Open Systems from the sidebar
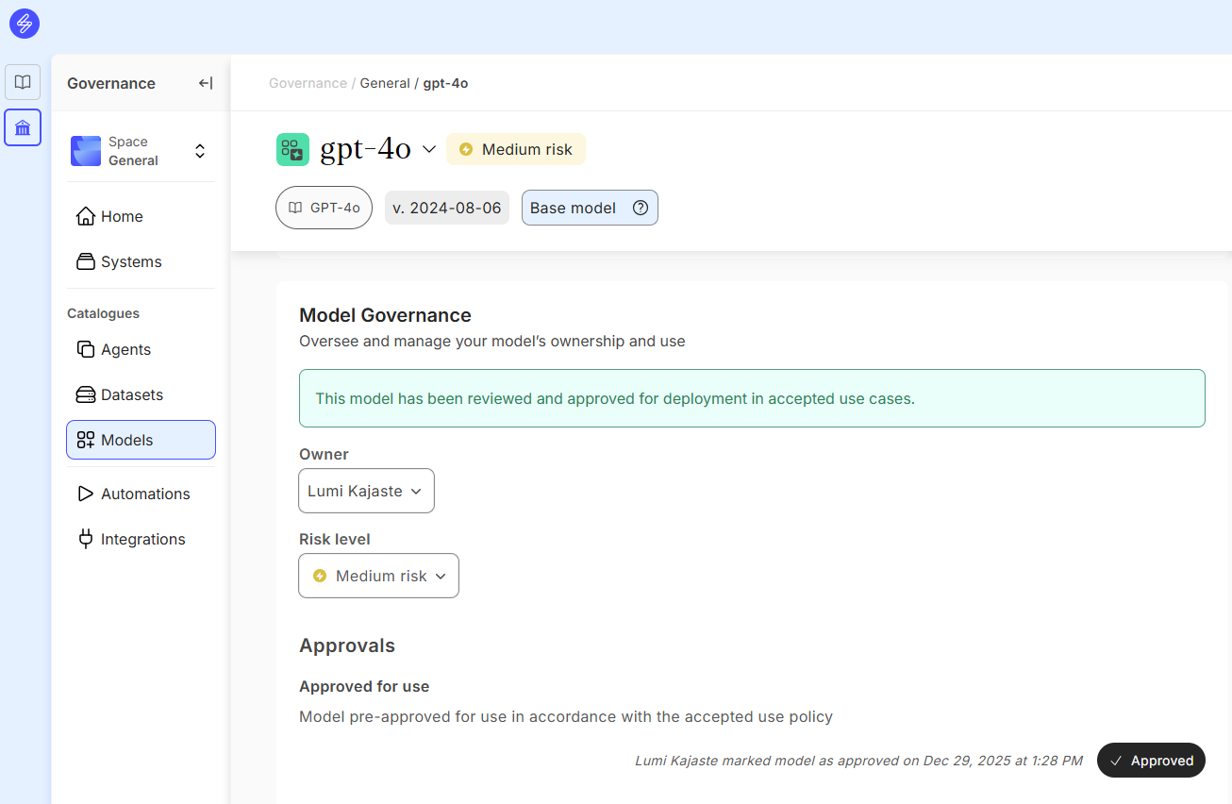Screen dimensions: 1232x804 pyautogui.click(x=131, y=261)
